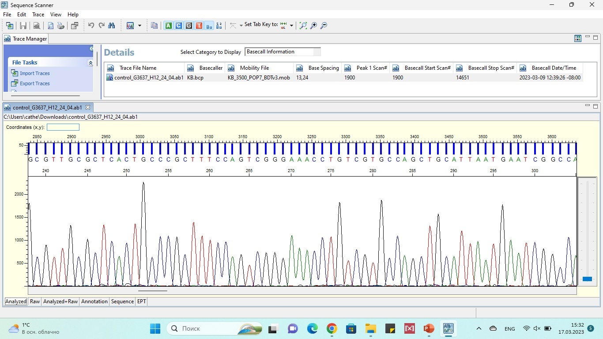This screenshot has width=603, height=339.
Task: Expand the Set Tab Key dropdown arrow
Action: 291,26
